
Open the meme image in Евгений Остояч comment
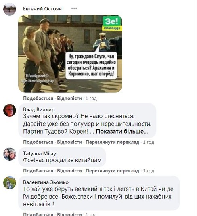point(70,54)
